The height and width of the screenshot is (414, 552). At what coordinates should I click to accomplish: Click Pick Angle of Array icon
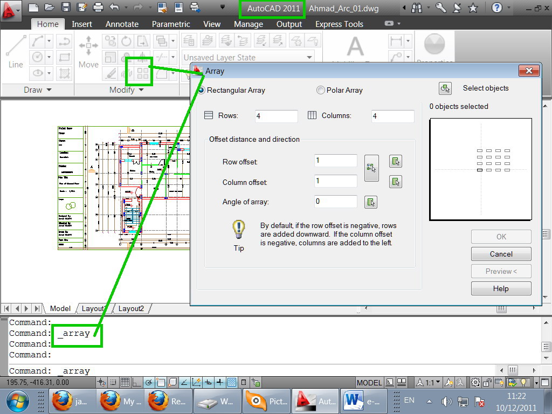(x=371, y=202)
